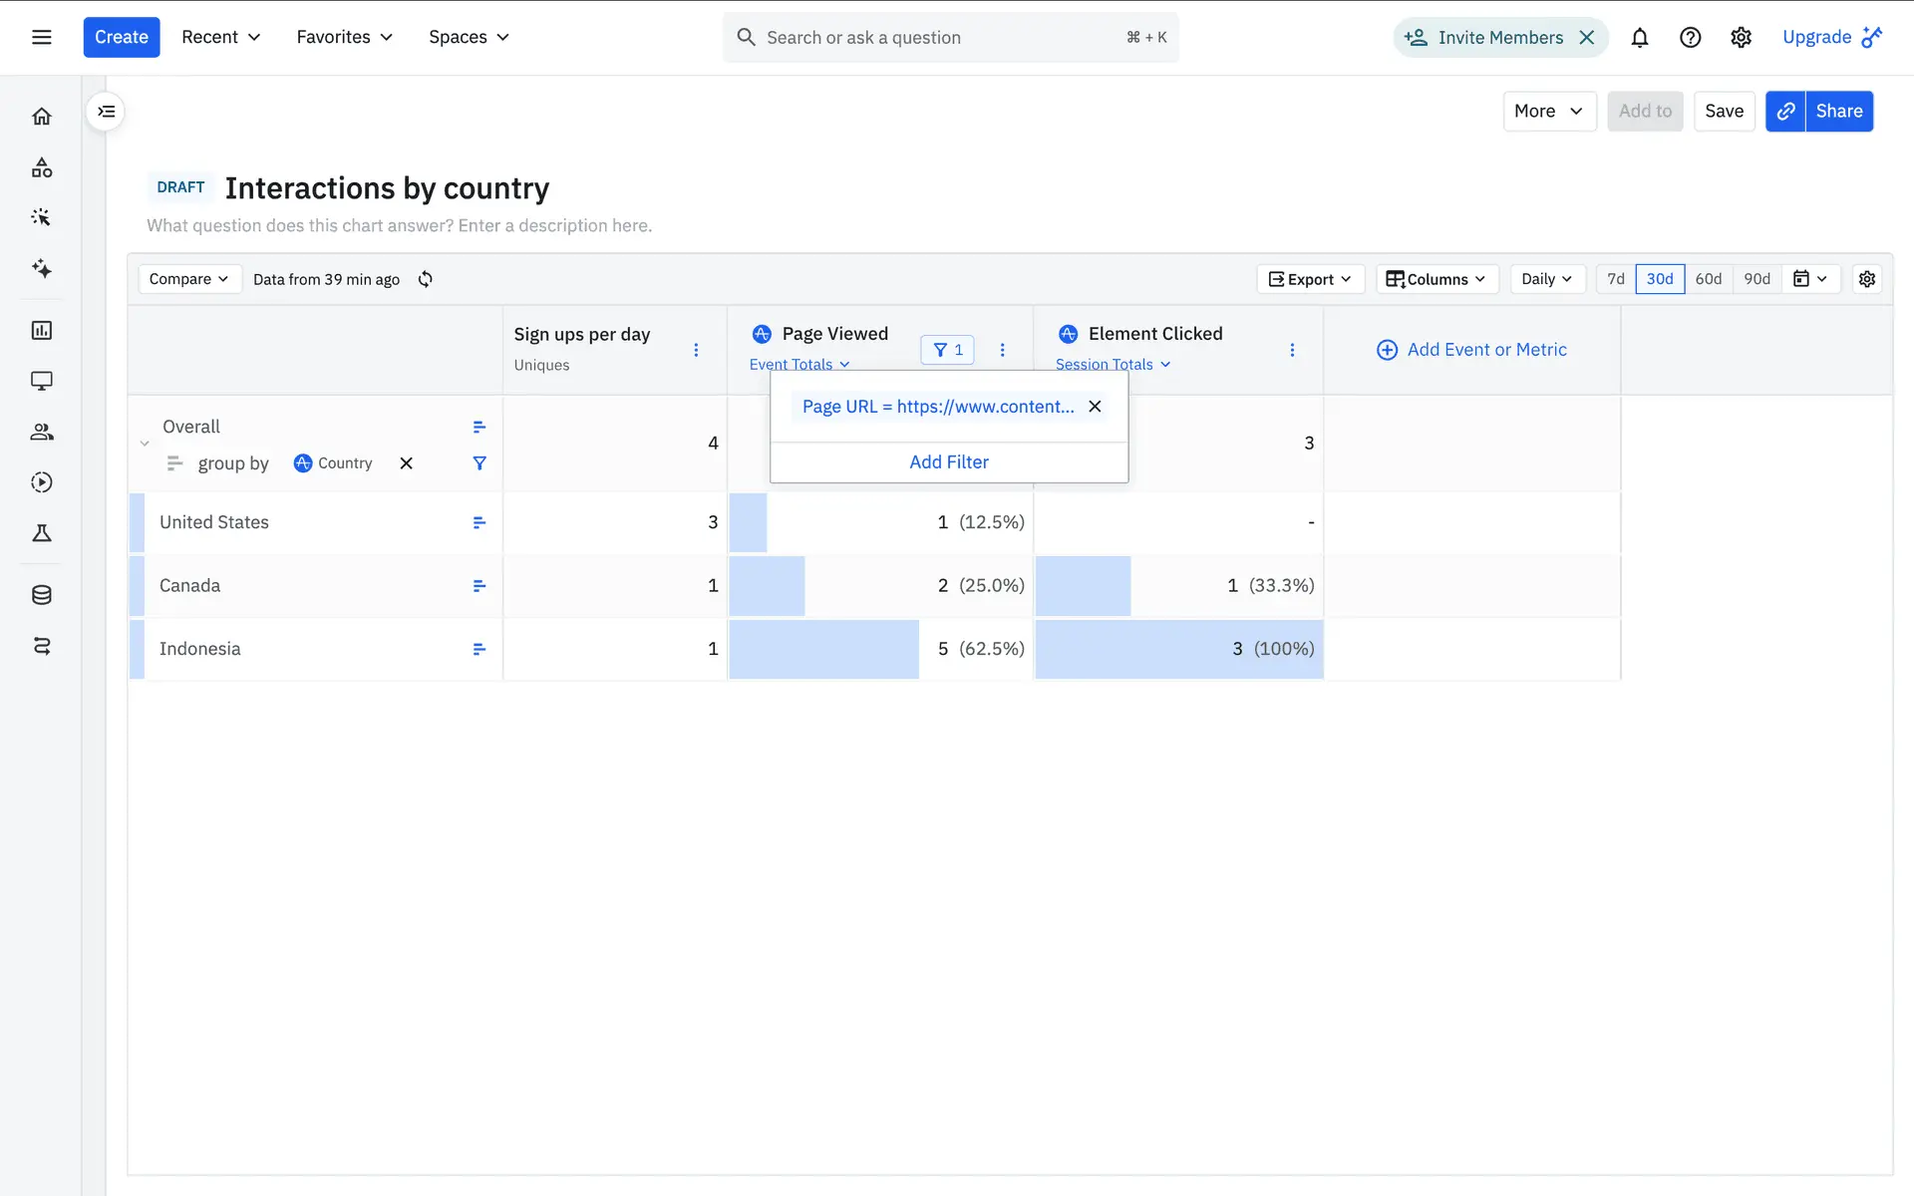Switch to the 60d date range

(1708, 279)
